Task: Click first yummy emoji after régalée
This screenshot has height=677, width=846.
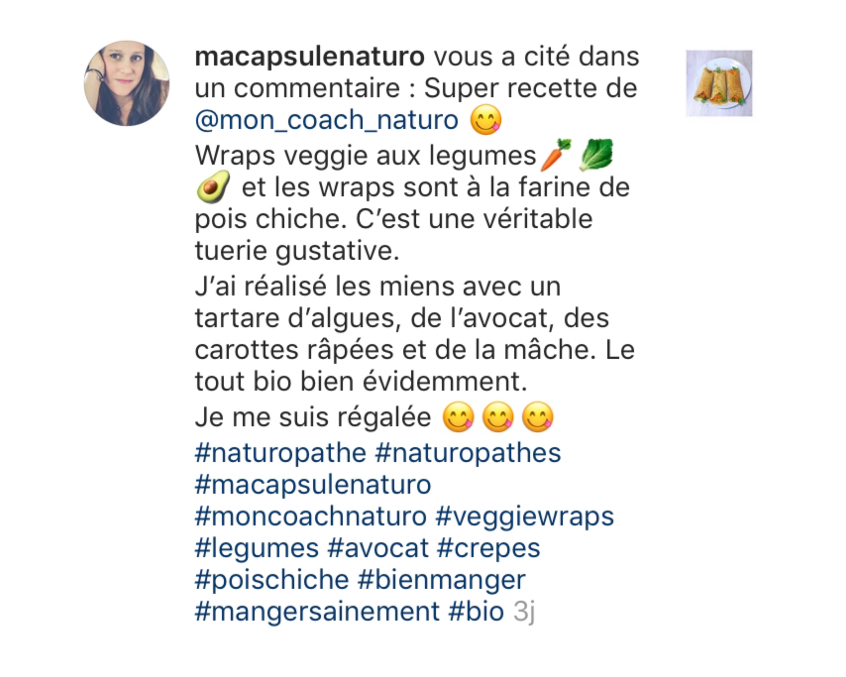Action: 458,417
